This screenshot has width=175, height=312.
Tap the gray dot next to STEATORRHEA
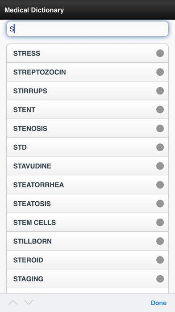tap(160, 185)
